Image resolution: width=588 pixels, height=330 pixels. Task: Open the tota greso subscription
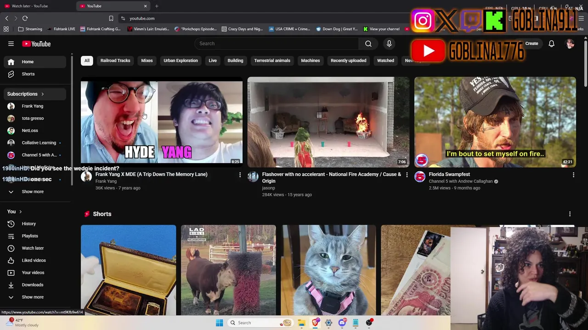[35, 118]
